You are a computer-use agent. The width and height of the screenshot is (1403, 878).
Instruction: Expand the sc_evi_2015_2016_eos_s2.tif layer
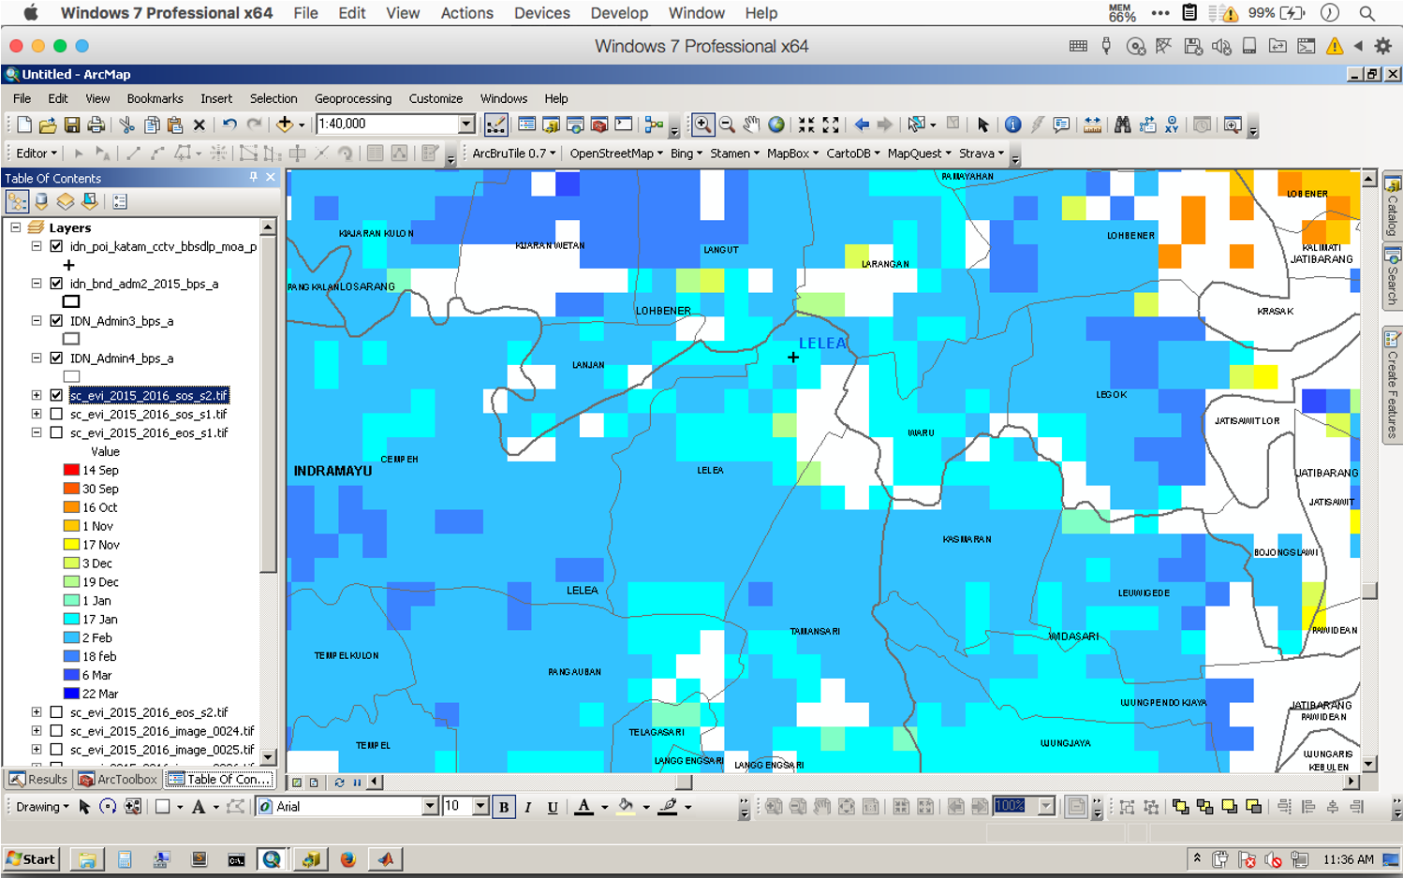(x=37, y=712)
